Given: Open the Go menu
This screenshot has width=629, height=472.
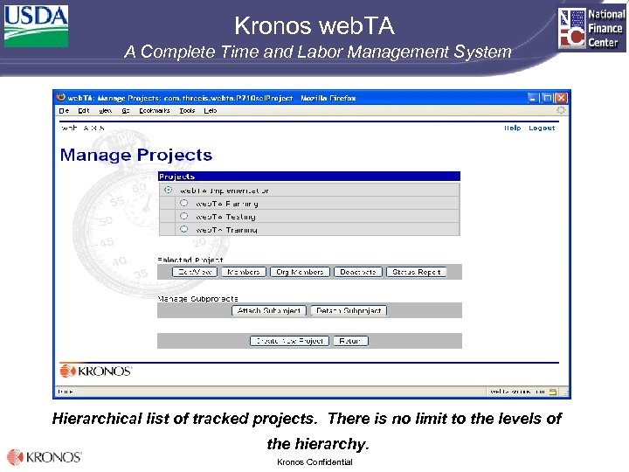Looking at the screenshot, I should click(126, 110).
